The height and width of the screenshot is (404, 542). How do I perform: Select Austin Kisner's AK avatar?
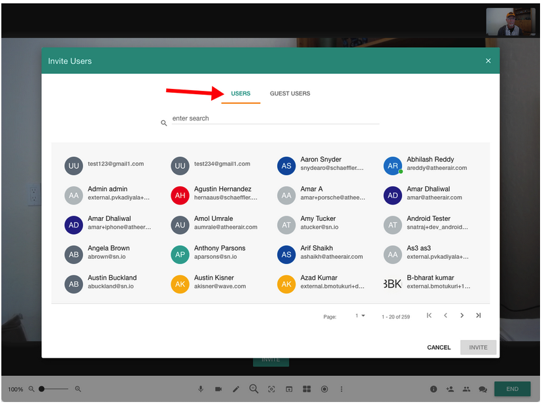180,284
